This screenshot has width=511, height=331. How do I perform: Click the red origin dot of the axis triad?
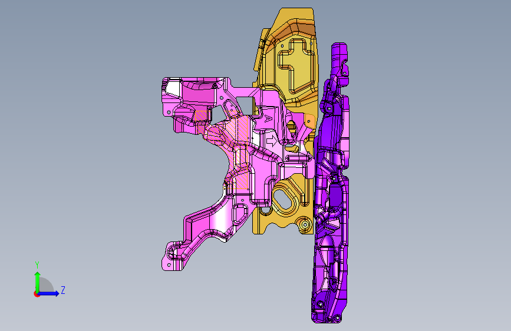click(x=37, y=294)
